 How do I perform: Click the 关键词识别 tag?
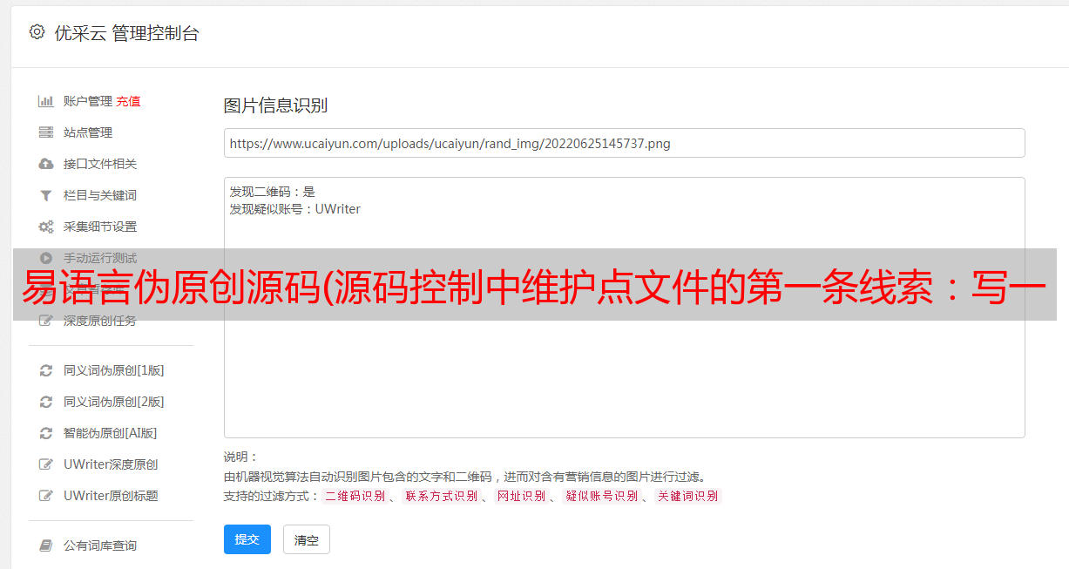click(x=688, y=496)
